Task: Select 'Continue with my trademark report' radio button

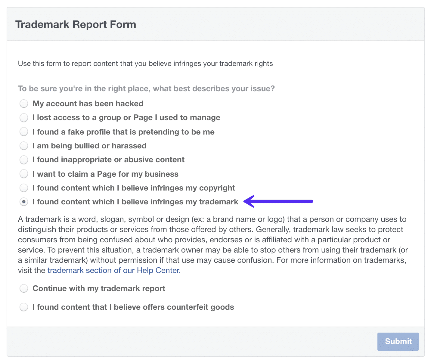Action: click(24, 289)
